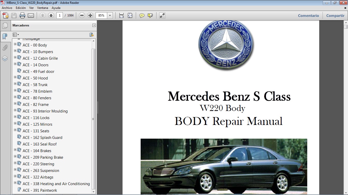
Task: Open the Ventana menu
Action: pos(43,8)
